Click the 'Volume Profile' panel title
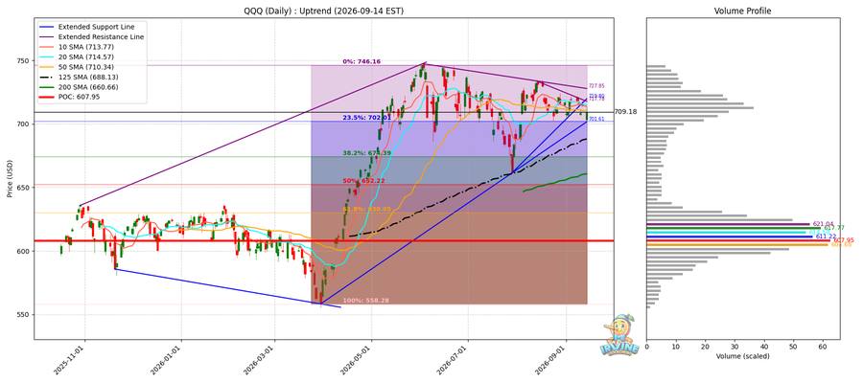 (x=742, y=11)
